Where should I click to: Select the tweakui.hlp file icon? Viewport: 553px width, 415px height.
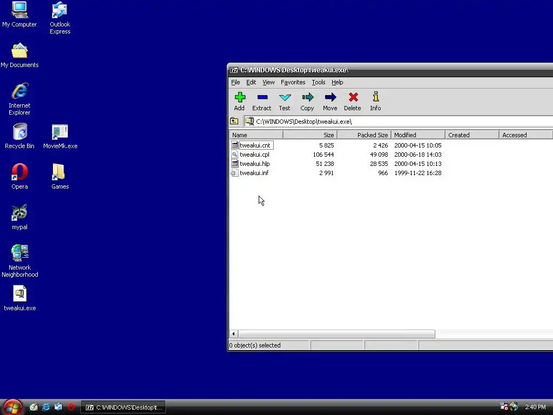pos(235,163)
